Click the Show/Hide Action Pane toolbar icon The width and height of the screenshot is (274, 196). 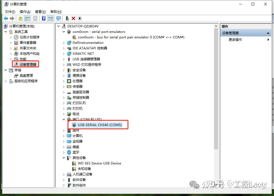(x=51, y=18)
